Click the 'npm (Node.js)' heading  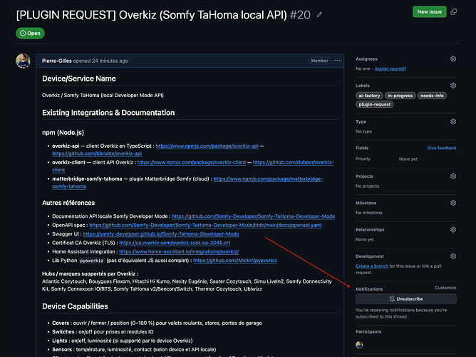(63, 133)
